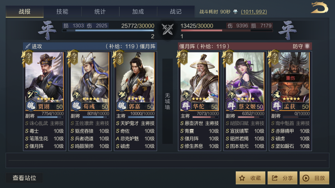The height and width of the screenshot is (188, 335).
Task: Click the crossed swords battle emblem
Action: click(x=167, y=29)
